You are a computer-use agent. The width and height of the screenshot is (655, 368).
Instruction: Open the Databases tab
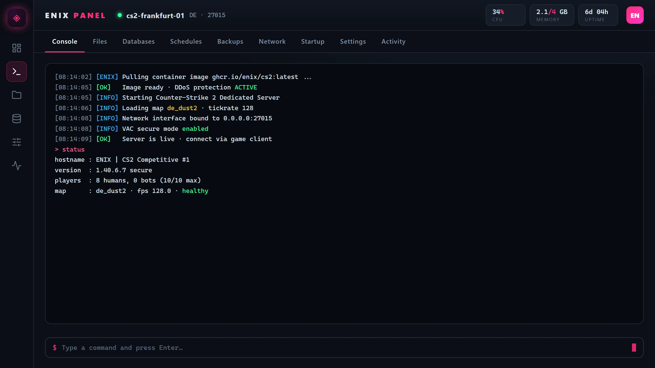point(138,41)
